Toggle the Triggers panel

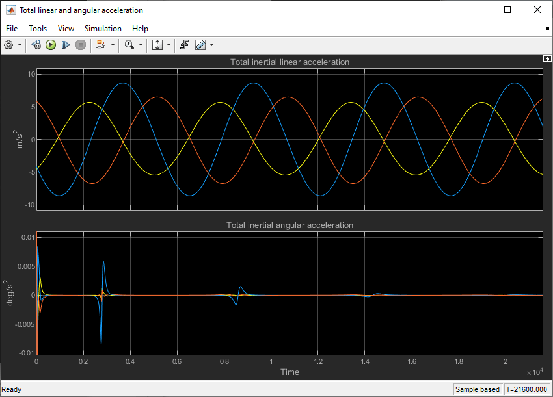click(184, 45)
